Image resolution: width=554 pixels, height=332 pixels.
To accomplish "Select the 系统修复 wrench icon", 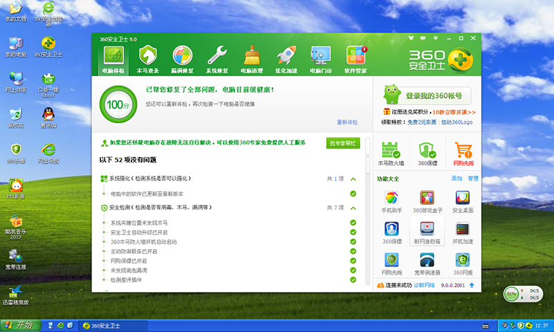I will (x=217, y=59).
